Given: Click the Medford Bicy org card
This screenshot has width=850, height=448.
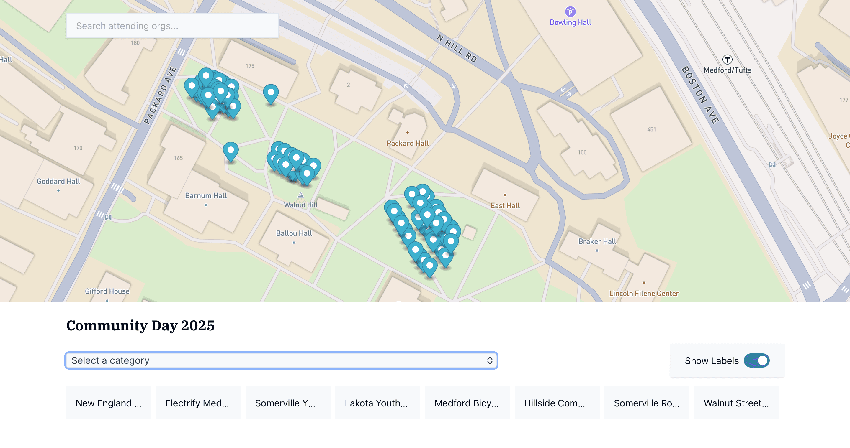Looking at the screenshot, I should (467, 403).
